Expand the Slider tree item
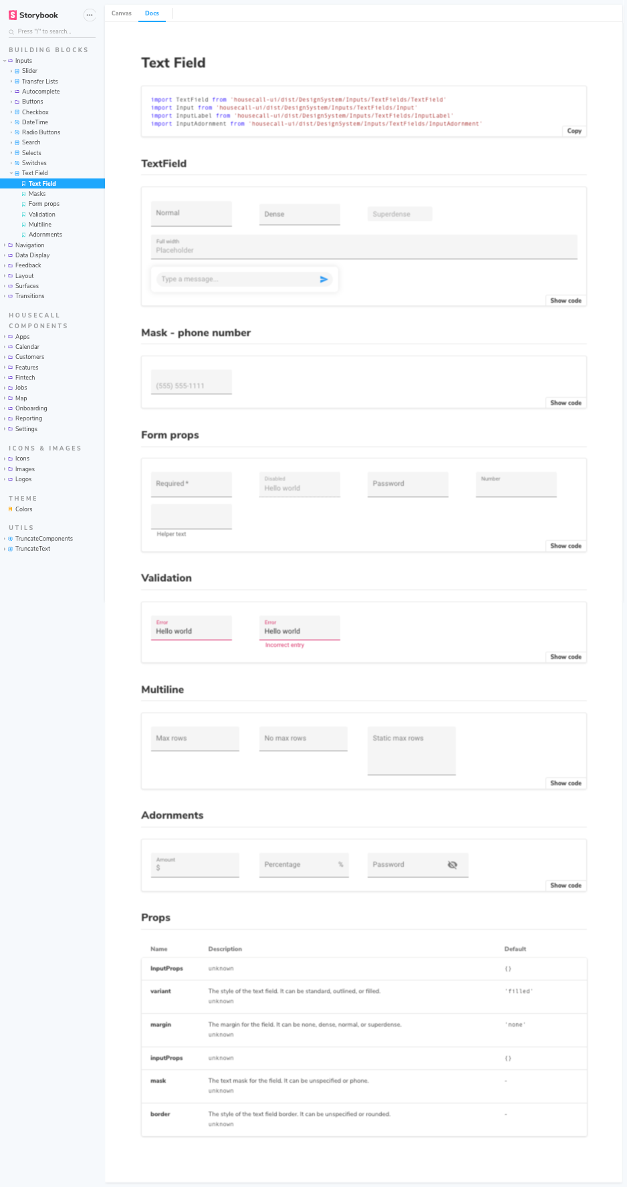The width and height of the screenshot is (627, 1187). (x=11, y=71)
